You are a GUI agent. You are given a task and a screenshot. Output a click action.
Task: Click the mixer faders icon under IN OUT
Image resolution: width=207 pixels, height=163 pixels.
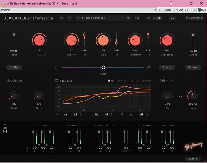[5, 131]
